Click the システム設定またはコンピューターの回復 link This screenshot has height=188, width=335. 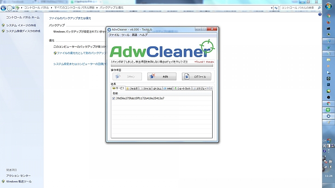[80, 64]
